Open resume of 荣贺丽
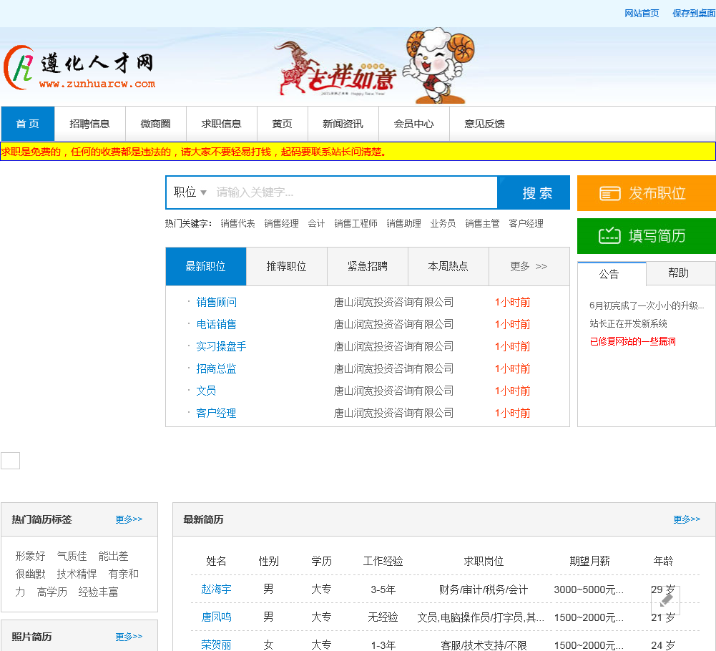716x651 pixels. [217, 645]
